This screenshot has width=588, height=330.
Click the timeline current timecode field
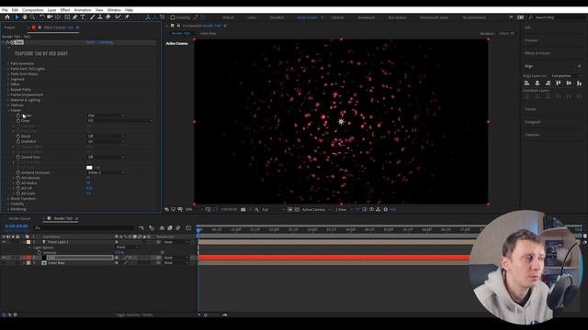click(17, 226)
